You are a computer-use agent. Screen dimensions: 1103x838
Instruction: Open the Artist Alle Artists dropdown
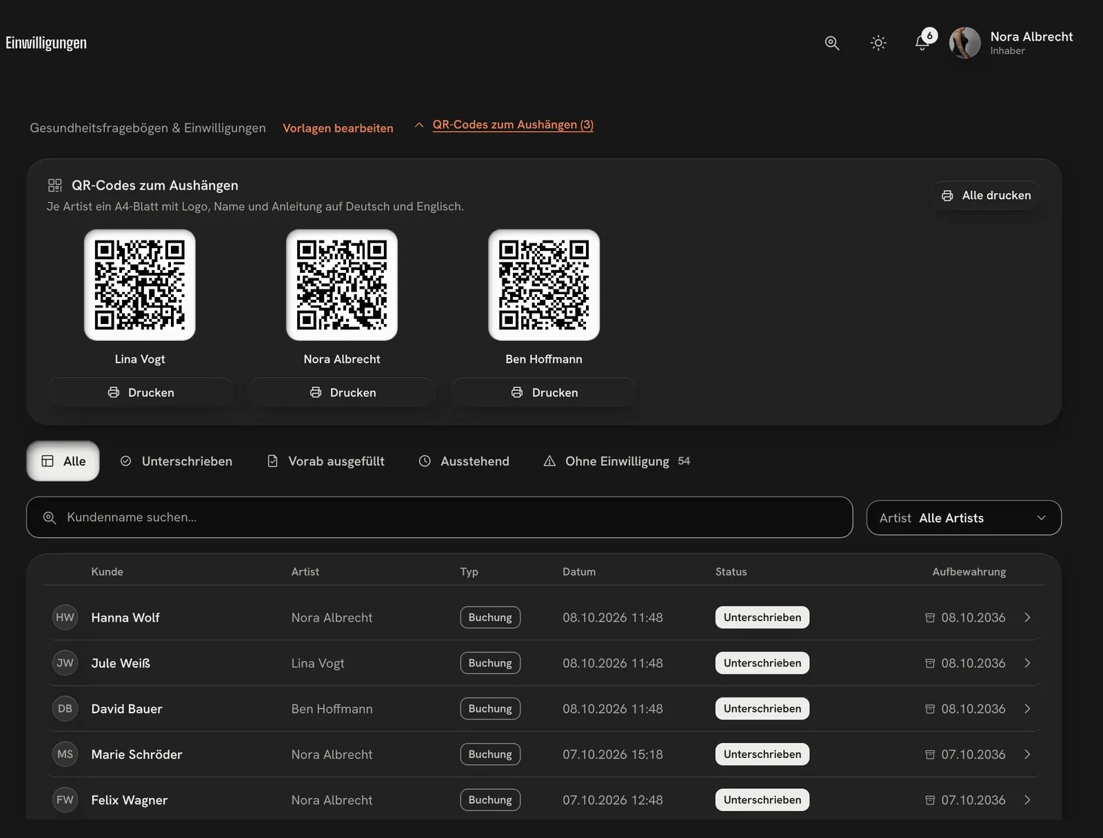[964, 518]
